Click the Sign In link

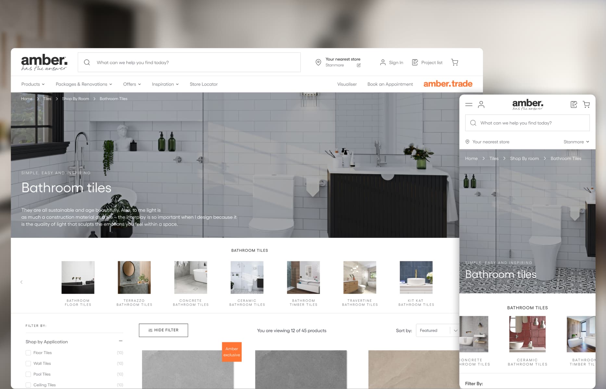392,62
